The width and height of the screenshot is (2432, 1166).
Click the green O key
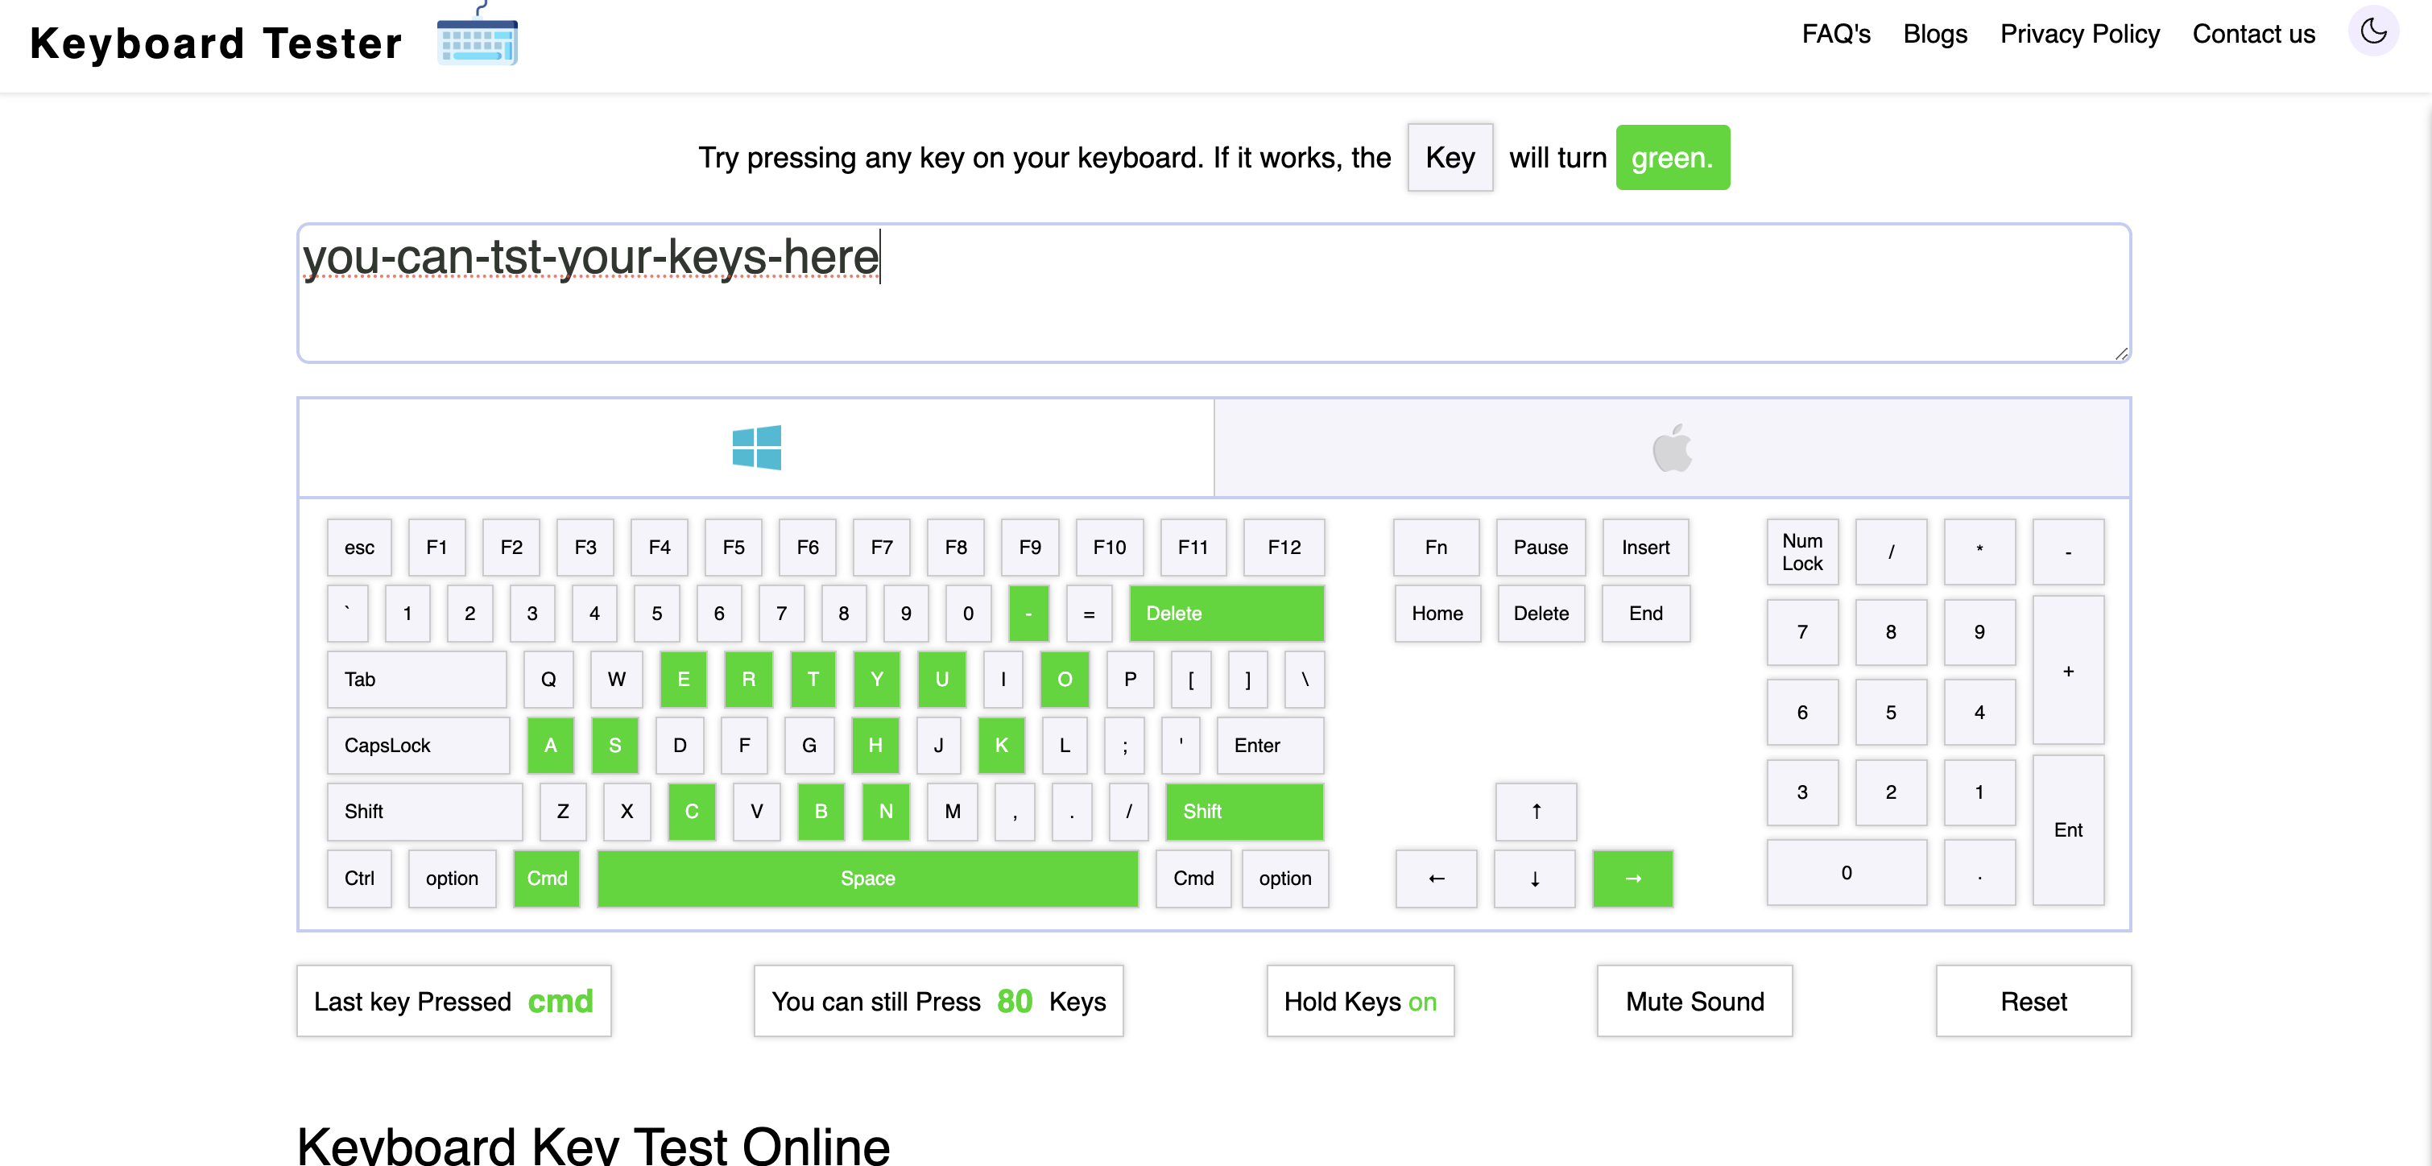tap(1065, 680)
